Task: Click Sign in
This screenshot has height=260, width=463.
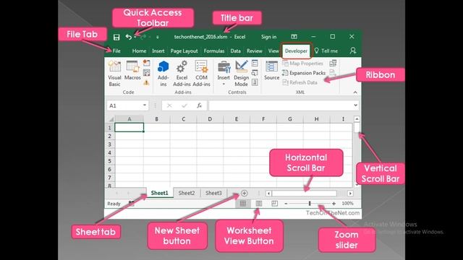Action: tap(268, 37)
